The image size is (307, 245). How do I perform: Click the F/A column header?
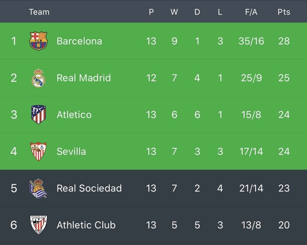[251, 12]
